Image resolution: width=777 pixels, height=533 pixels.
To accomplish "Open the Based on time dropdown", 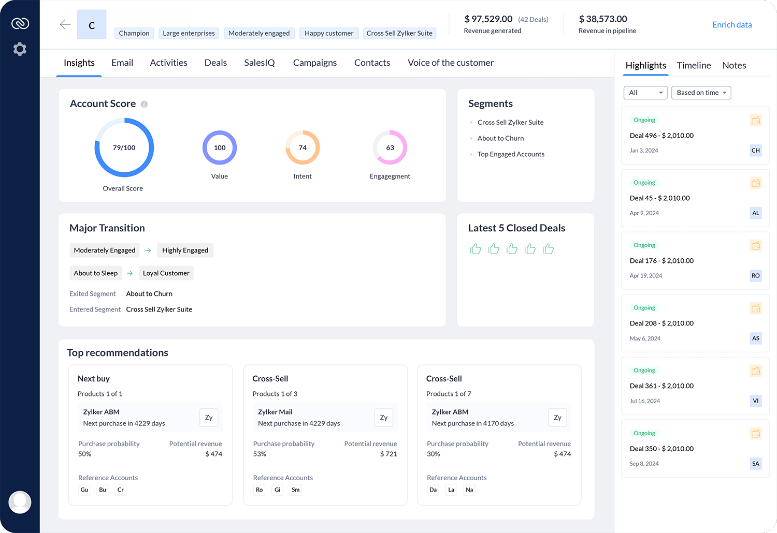I will point(701,93).
